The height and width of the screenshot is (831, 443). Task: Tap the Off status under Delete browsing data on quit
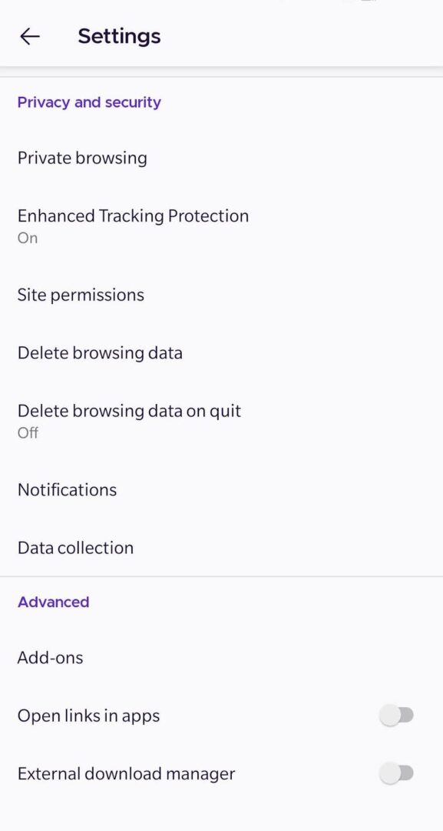click(27, 432)
